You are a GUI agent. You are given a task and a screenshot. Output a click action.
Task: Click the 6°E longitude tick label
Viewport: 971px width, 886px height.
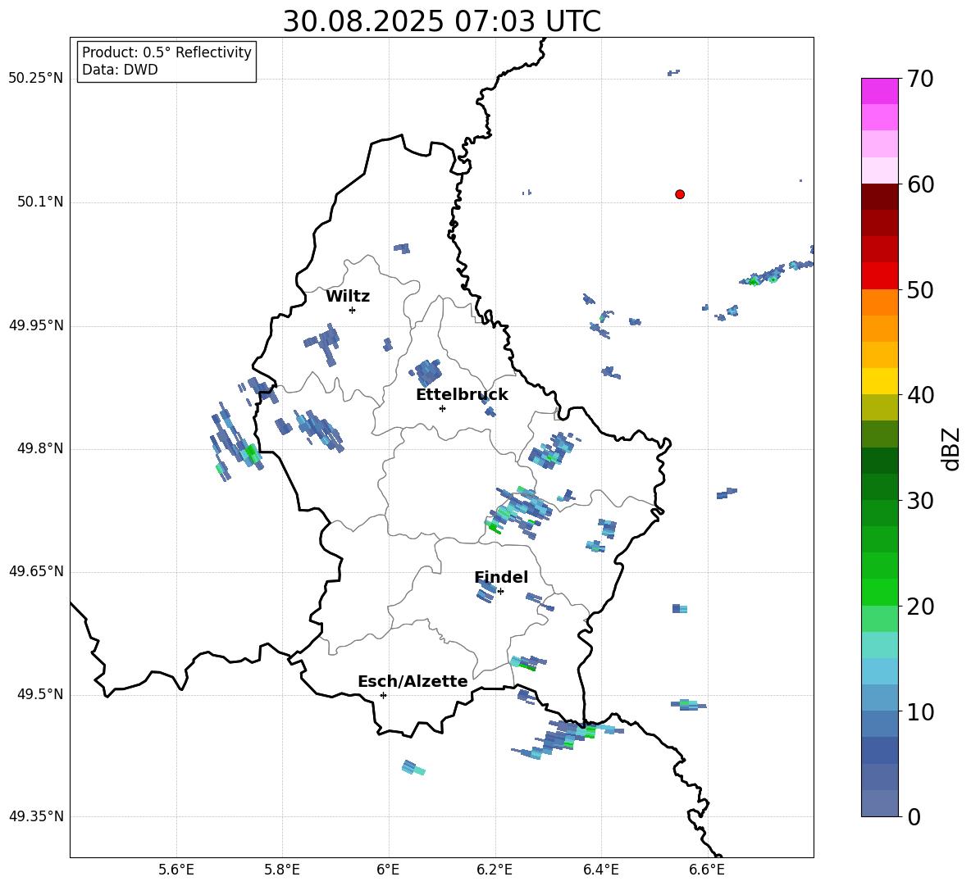tap(389, 869)
